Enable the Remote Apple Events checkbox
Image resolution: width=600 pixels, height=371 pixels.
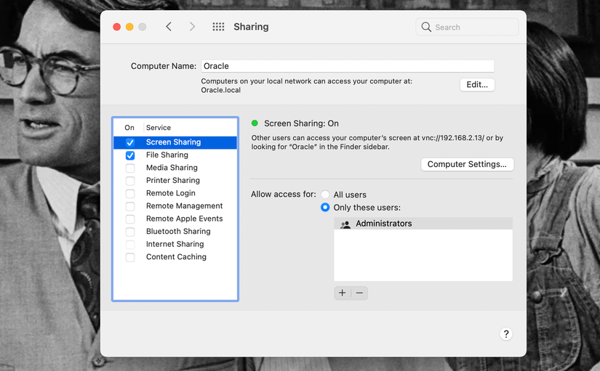(130, 219)
